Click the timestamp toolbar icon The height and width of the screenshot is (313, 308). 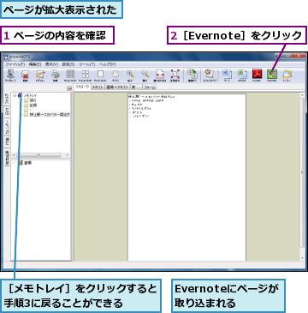point(209,75)
